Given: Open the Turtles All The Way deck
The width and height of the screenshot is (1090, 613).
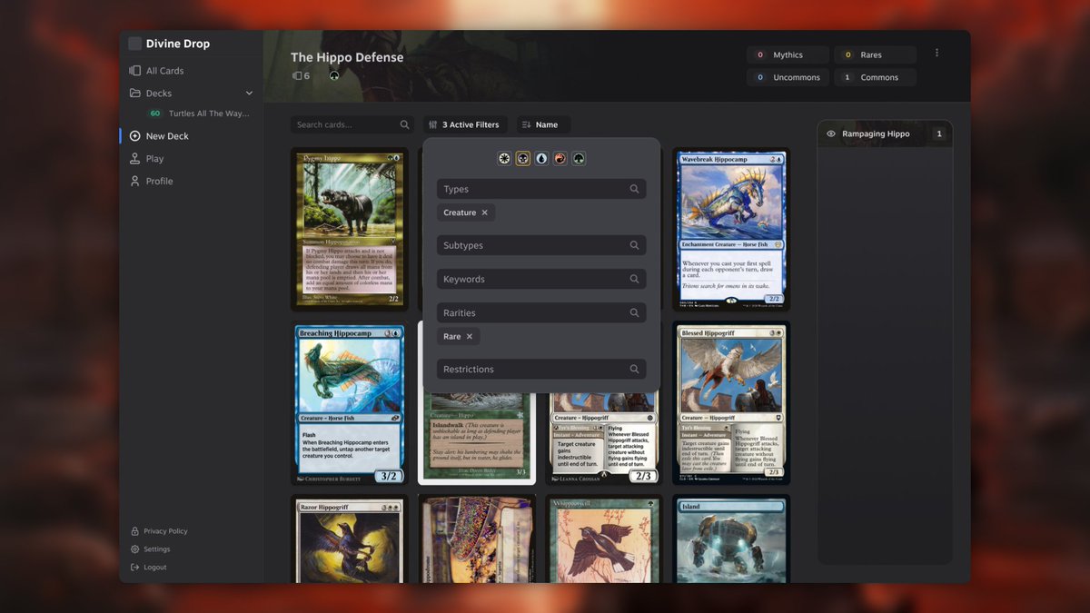Looking at the screenshot, I should [x=198, y=114].
